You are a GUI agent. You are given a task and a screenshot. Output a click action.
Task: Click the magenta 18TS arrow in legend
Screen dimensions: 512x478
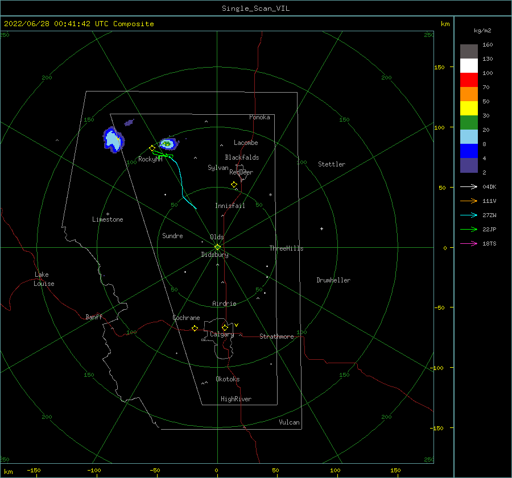469,243
